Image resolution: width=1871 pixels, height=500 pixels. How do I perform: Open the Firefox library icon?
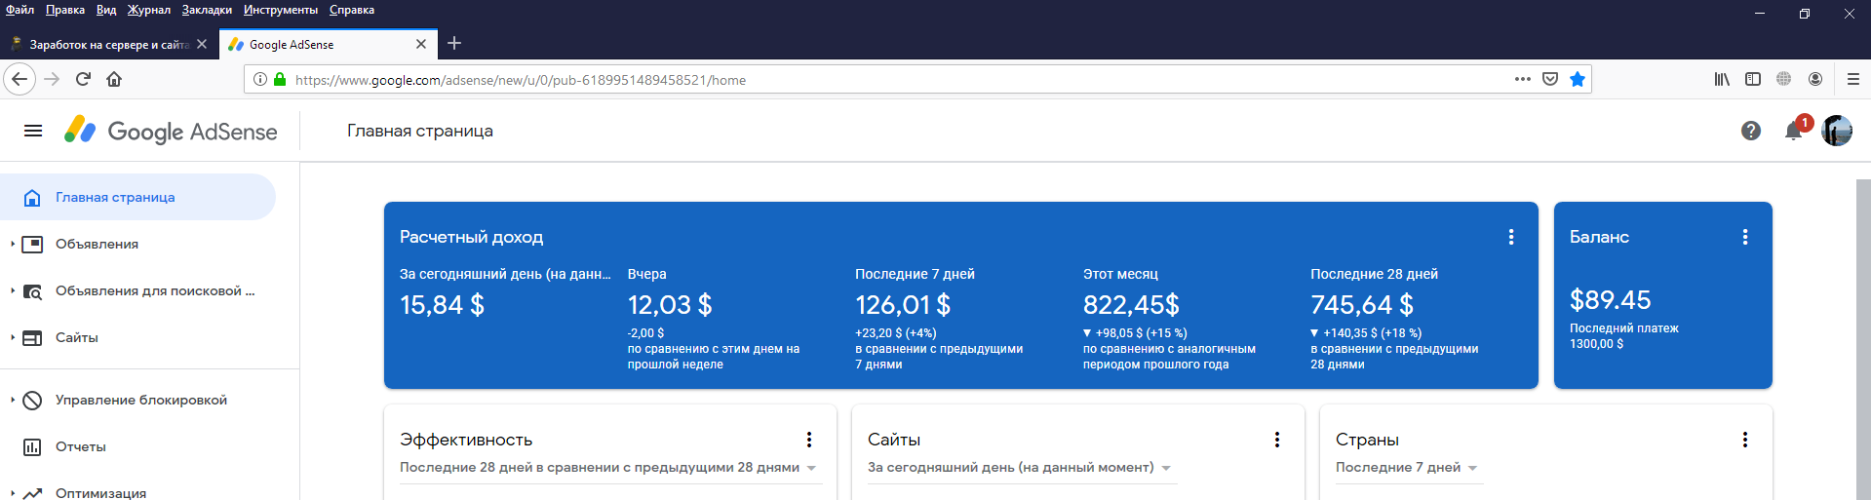(x=1722, y=79)
